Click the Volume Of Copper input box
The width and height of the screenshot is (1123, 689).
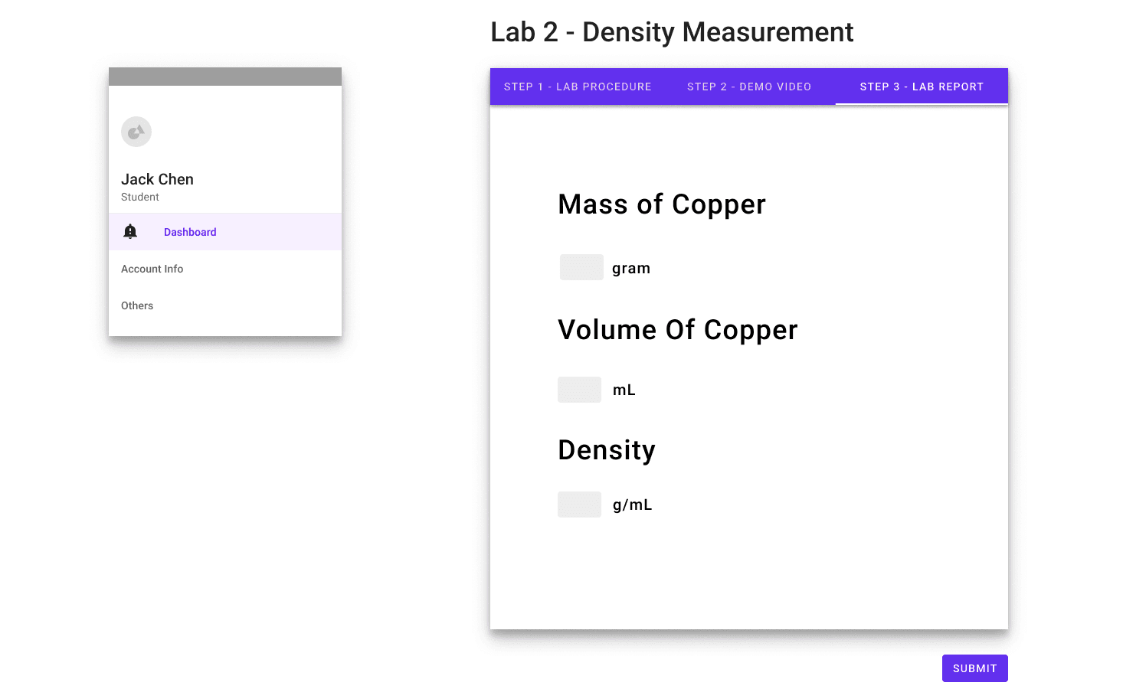[579, 389]
